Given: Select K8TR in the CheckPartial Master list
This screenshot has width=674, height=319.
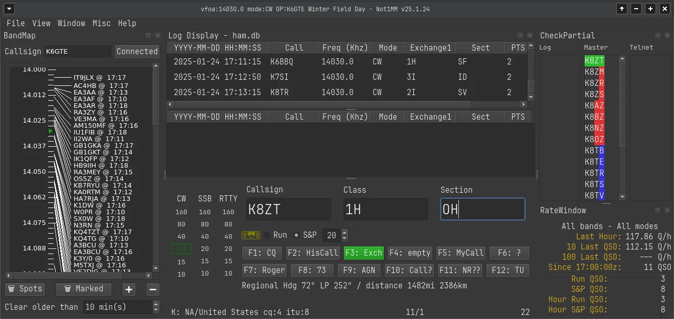Looking at the screenshot, I should coord(594,173).
